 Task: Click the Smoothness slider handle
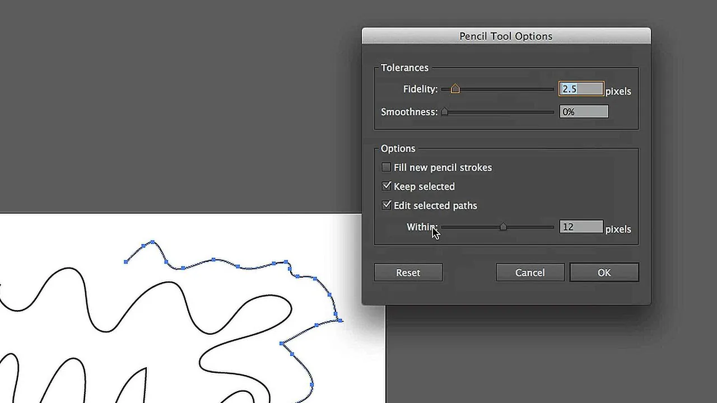coord(445,111)
